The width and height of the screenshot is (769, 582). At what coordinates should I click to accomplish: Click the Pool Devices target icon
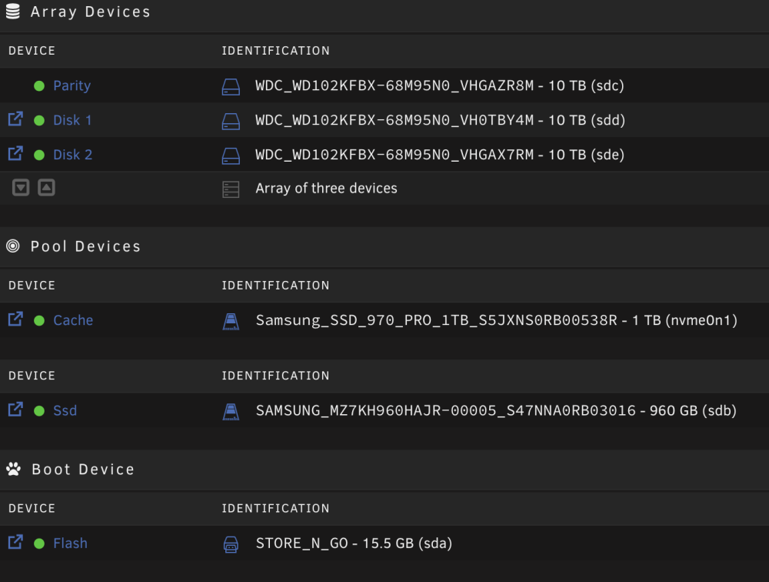(13, 246)
